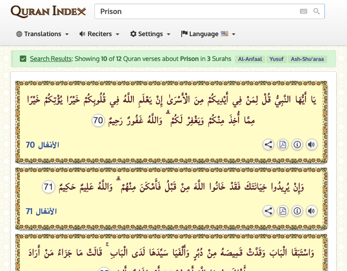Screen dimensions: 347x271
Task: Share verse Al-Anfal 71
Action: pyautogui.click(x=268, y=211)
